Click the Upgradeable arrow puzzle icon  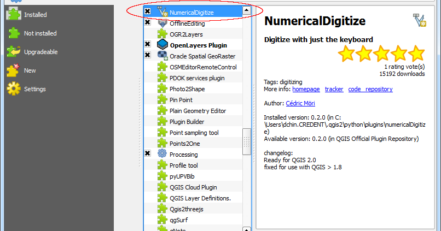coord(14,52)
